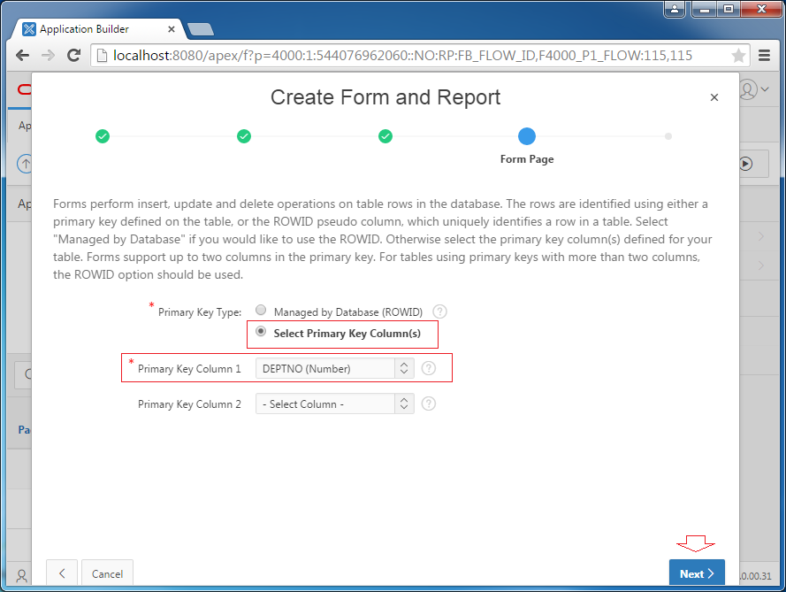Reload the page with the refresh icon
Screen dimensions: 786x592
[x=73, y=55]
